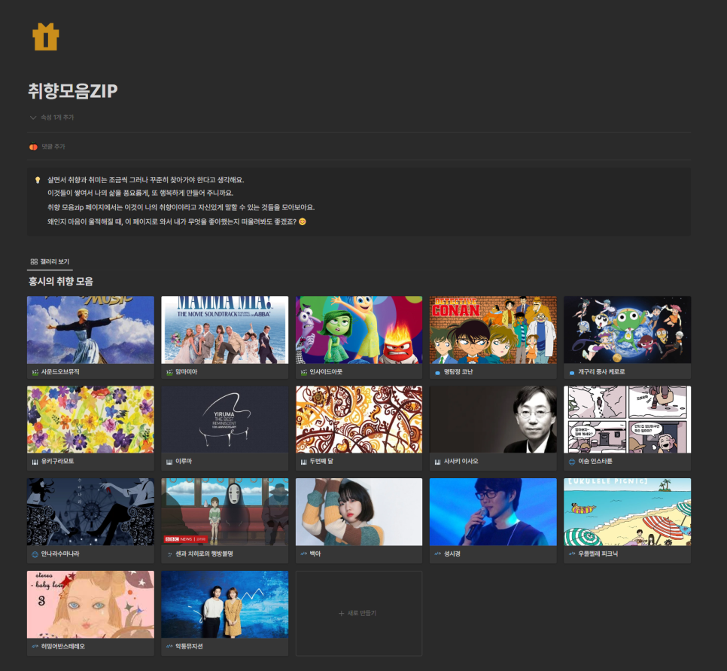The image size is (727, 671).
Task: Click the blue icon beside 개구리 중사 케로로
Action: pyautogui.click(x=572, y=372)
